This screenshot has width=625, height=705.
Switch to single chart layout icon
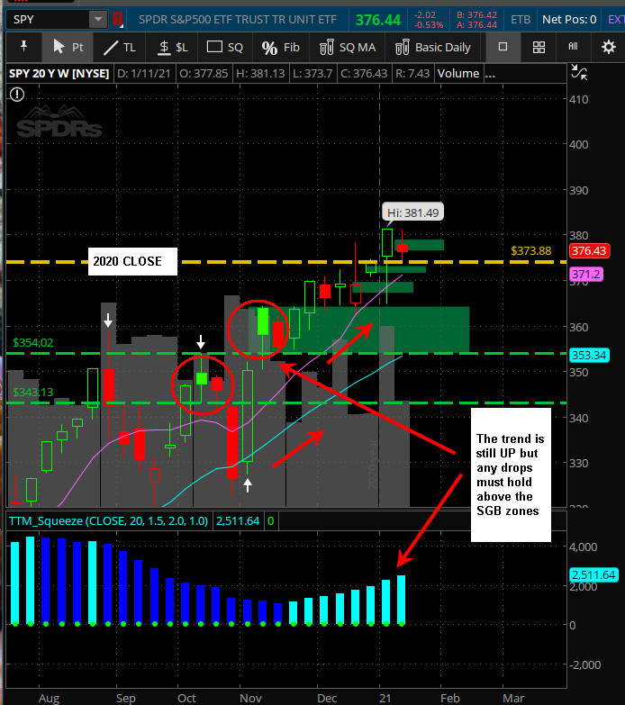[503, 47]
